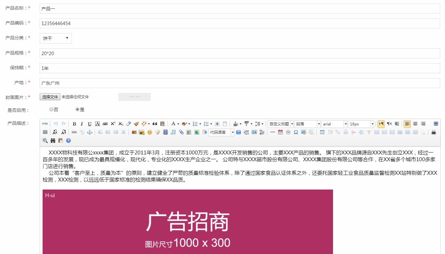The image size is (445, 254).
Task: Apply strikethrough formatting (ABC icon)
Action: 105,124
